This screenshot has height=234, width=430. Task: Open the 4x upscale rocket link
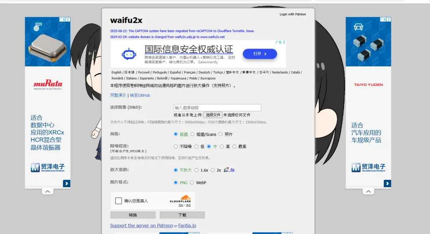[229, 170]
